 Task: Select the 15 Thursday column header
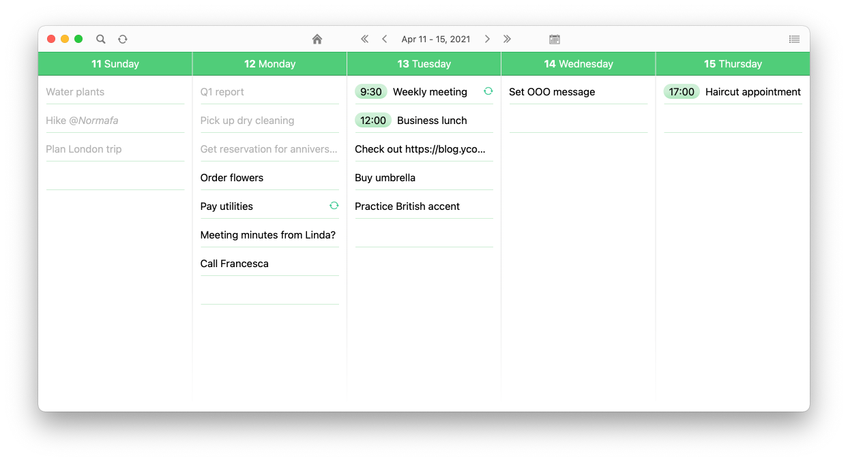[733, 64]
